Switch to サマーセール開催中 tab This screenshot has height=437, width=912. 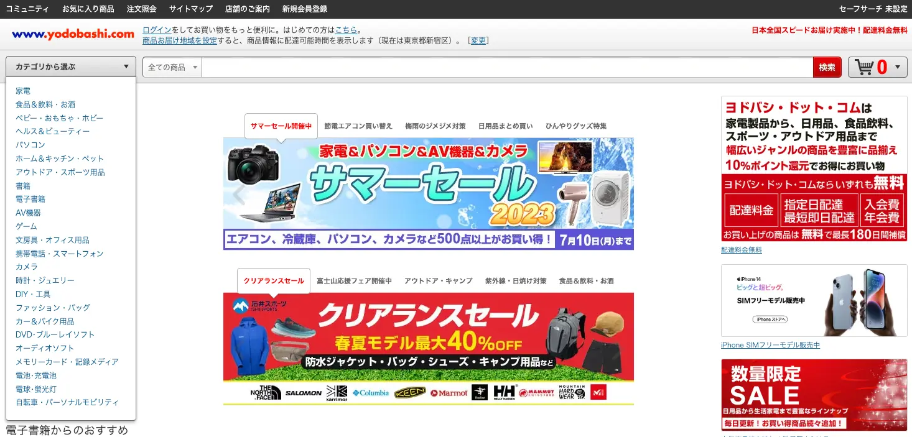[281, 126]
